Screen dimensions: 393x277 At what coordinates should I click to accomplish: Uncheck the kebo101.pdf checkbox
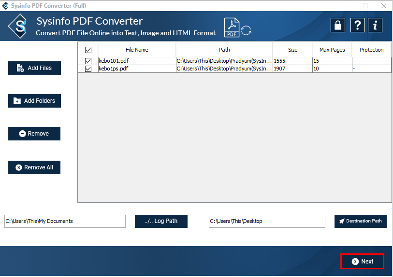pyautogui.click(x=88, y=61)
